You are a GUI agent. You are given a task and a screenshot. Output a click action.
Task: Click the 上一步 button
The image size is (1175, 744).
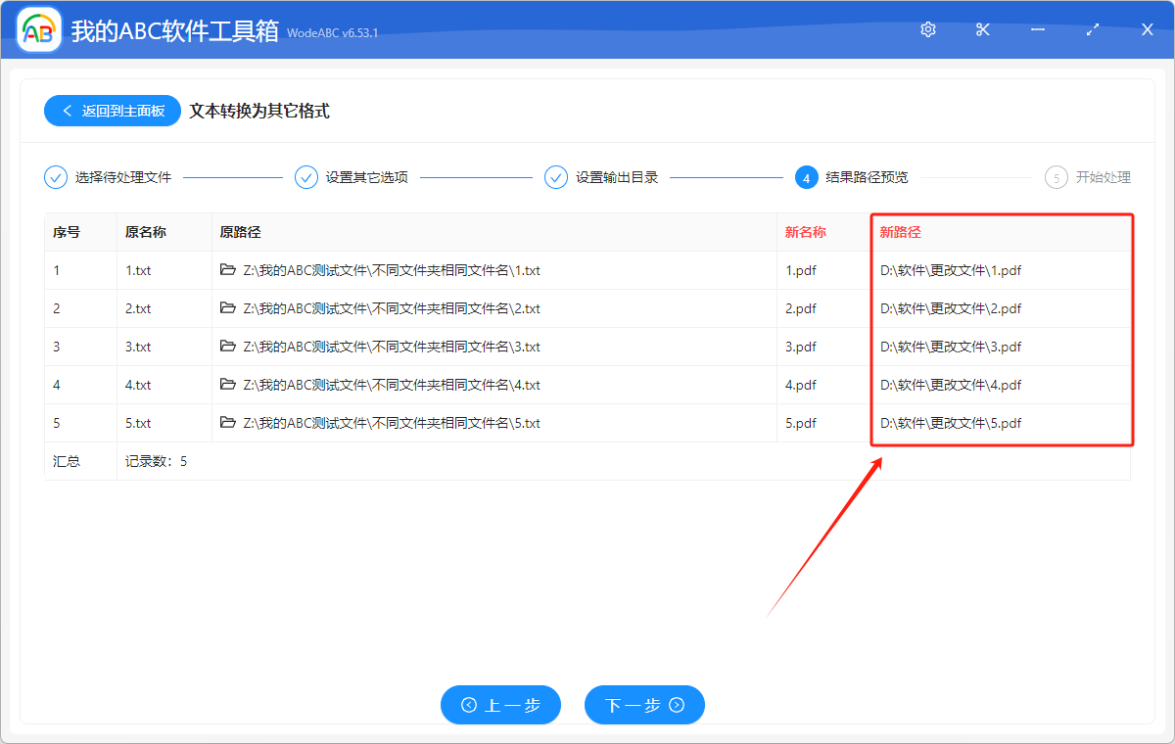(x=500, y=705)
